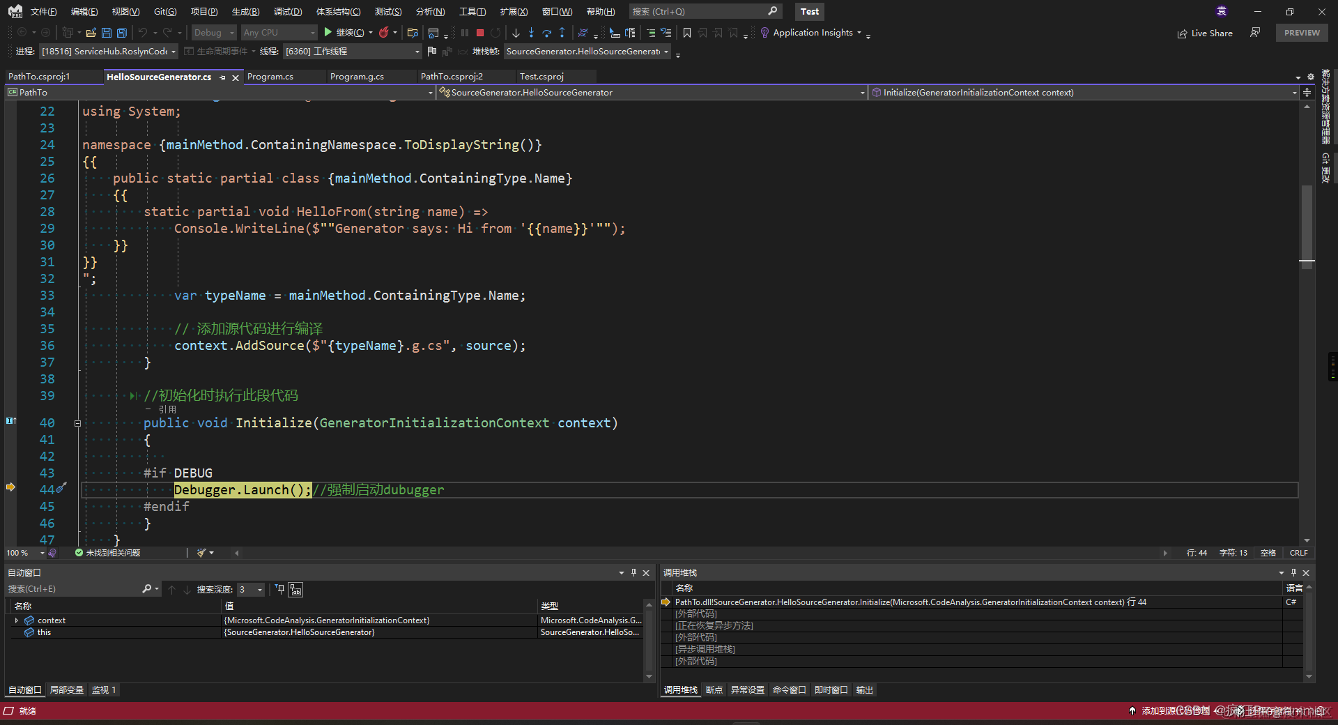1338x725 pixels.
Task: Click the Live Share icon
Action: coord(1182,33)
